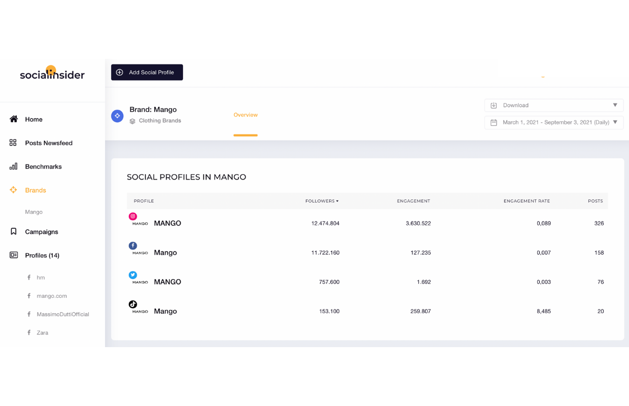The width and height of the screenshot is (629, 406).
Task: Open the mango.com profile in sidebar
Action: pyautogui.click(x=52, y=296)
